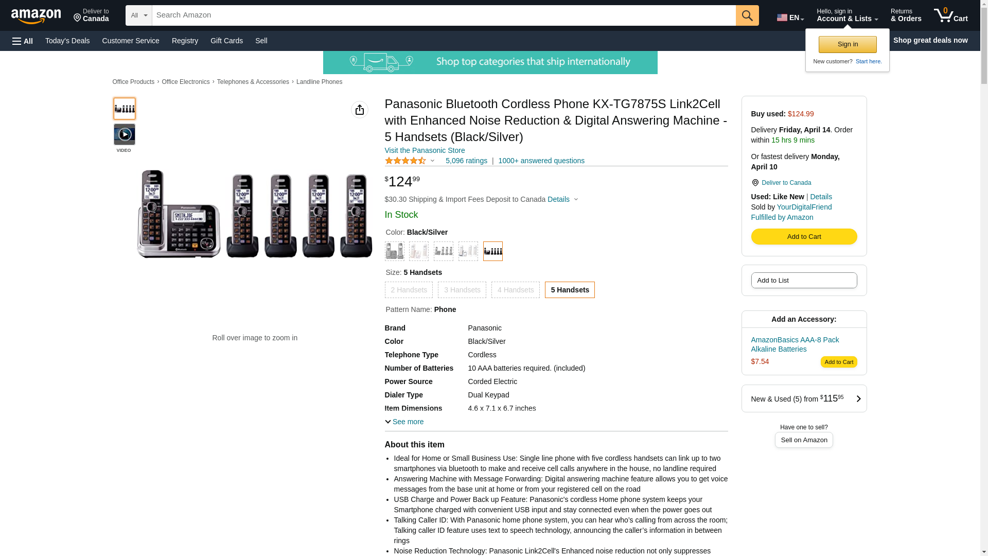Select the 2 Handsets size option
The image size is (988, 556).
click(x=409, y=290)
